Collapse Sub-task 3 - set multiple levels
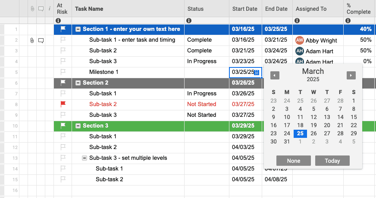376x198 pixels. (85, 158)
